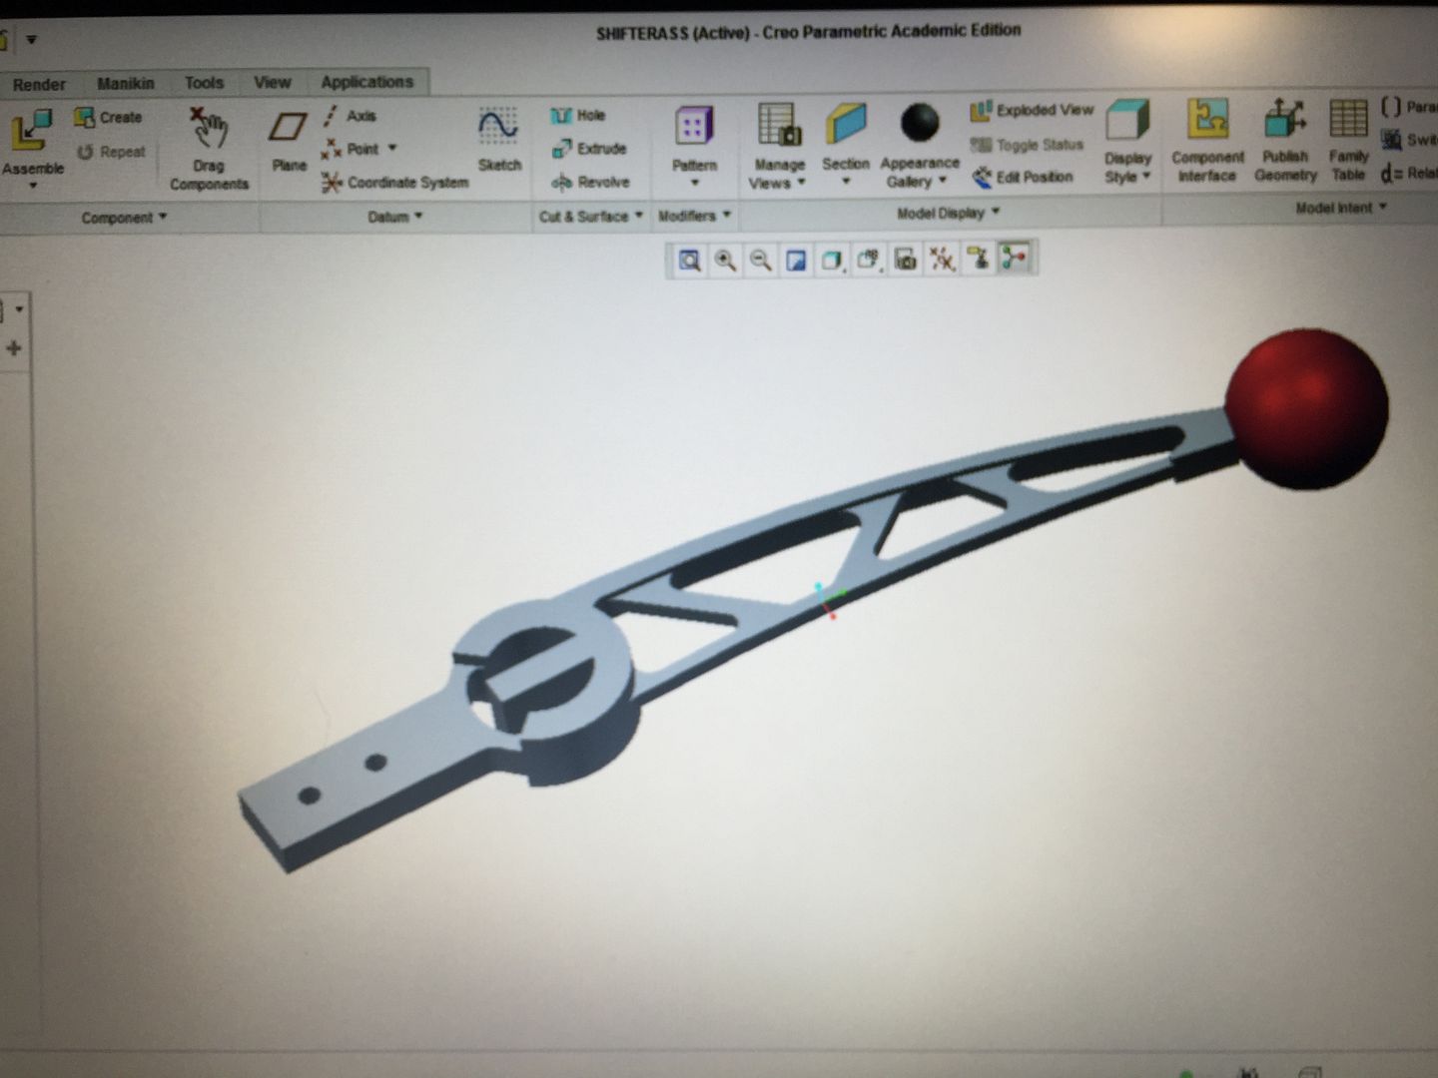The width and height of the screenshot is (1438, 1078).
Task: Click the coordinate system triad on model
Action: tap(828, 601)
